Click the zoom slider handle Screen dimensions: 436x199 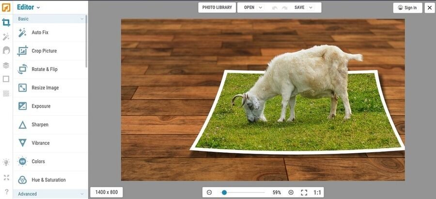click(224, 192)
